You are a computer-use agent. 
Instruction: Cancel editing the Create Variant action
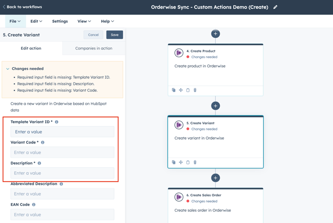click(x=93, y=35)
